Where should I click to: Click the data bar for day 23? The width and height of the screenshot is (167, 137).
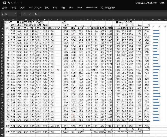pos(157,96)
